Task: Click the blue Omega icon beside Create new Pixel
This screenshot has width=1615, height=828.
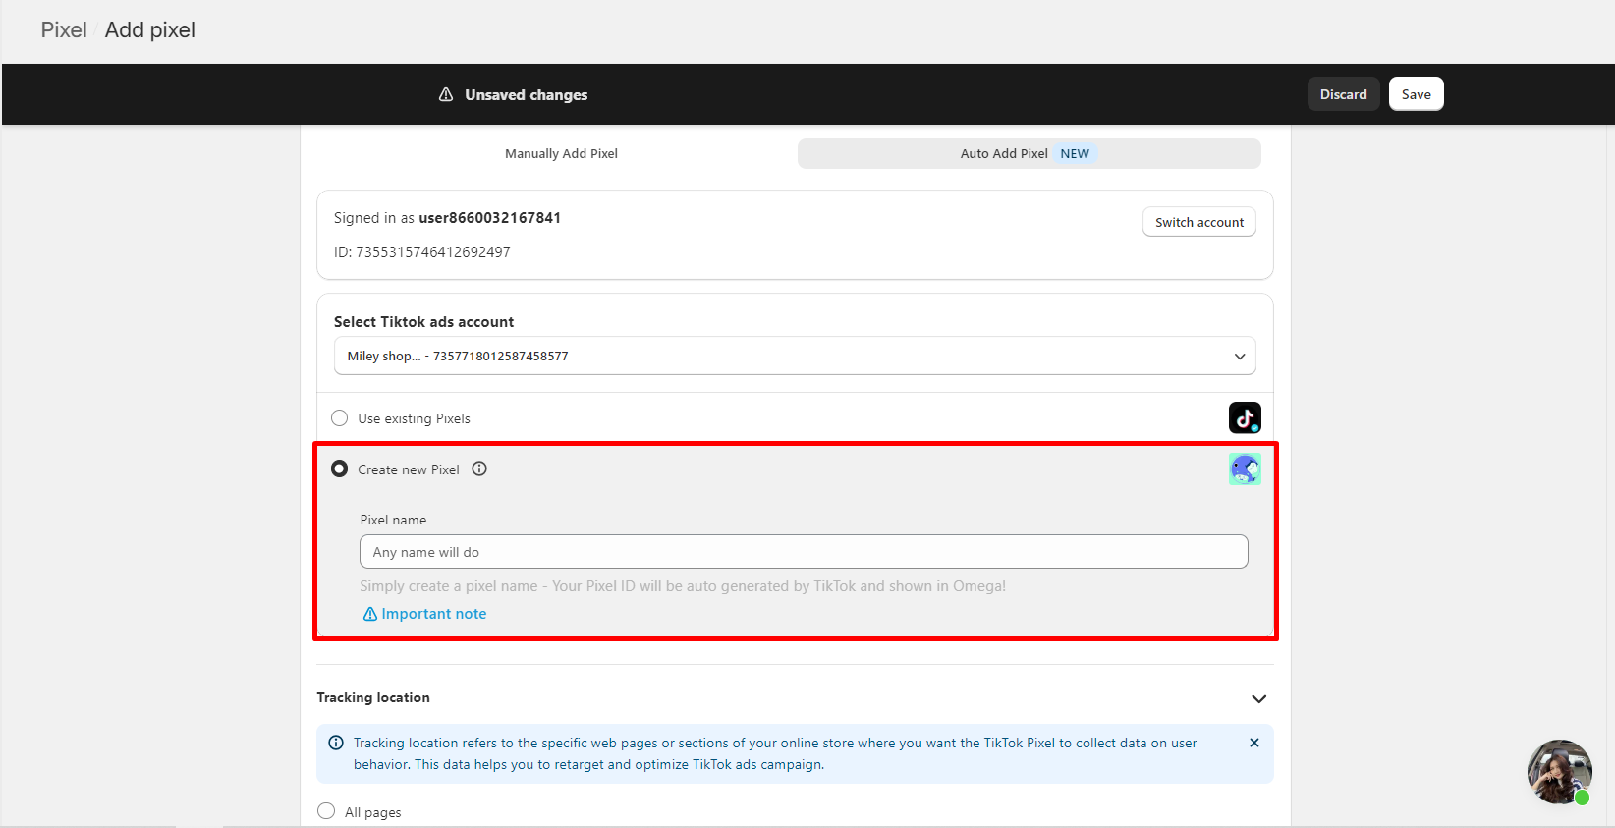Action: coord(1245,469)
